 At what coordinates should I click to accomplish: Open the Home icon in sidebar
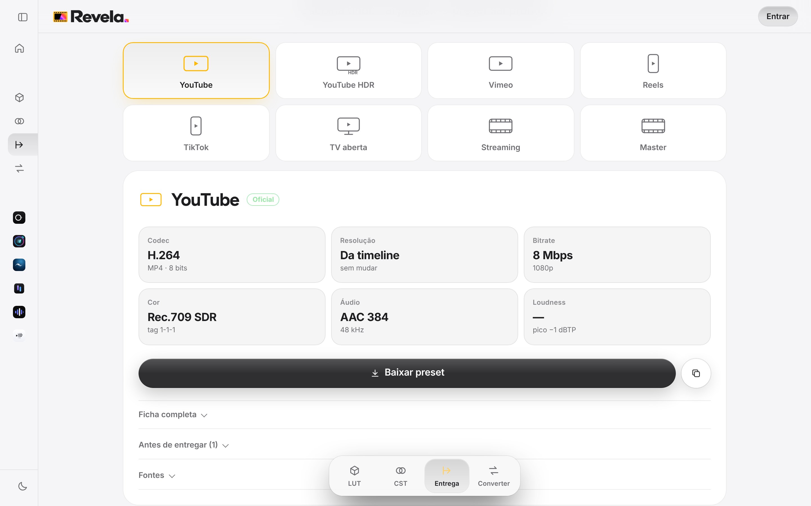(x=19, y=49)
